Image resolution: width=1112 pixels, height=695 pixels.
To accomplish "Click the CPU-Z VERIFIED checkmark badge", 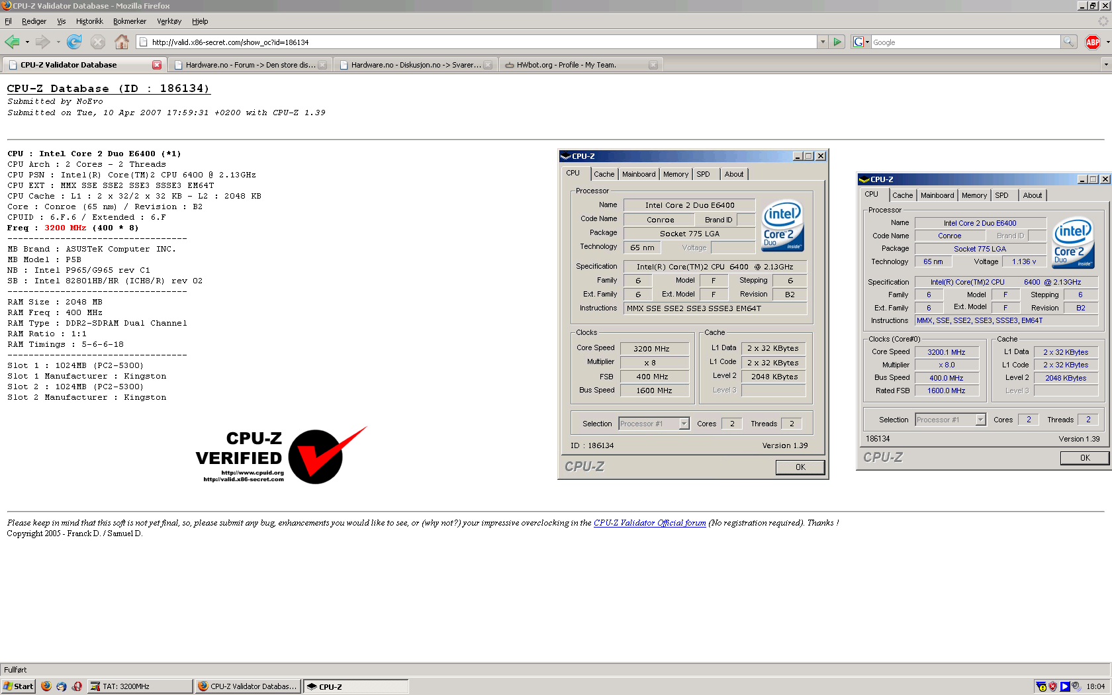I will (x=281, y=455).
